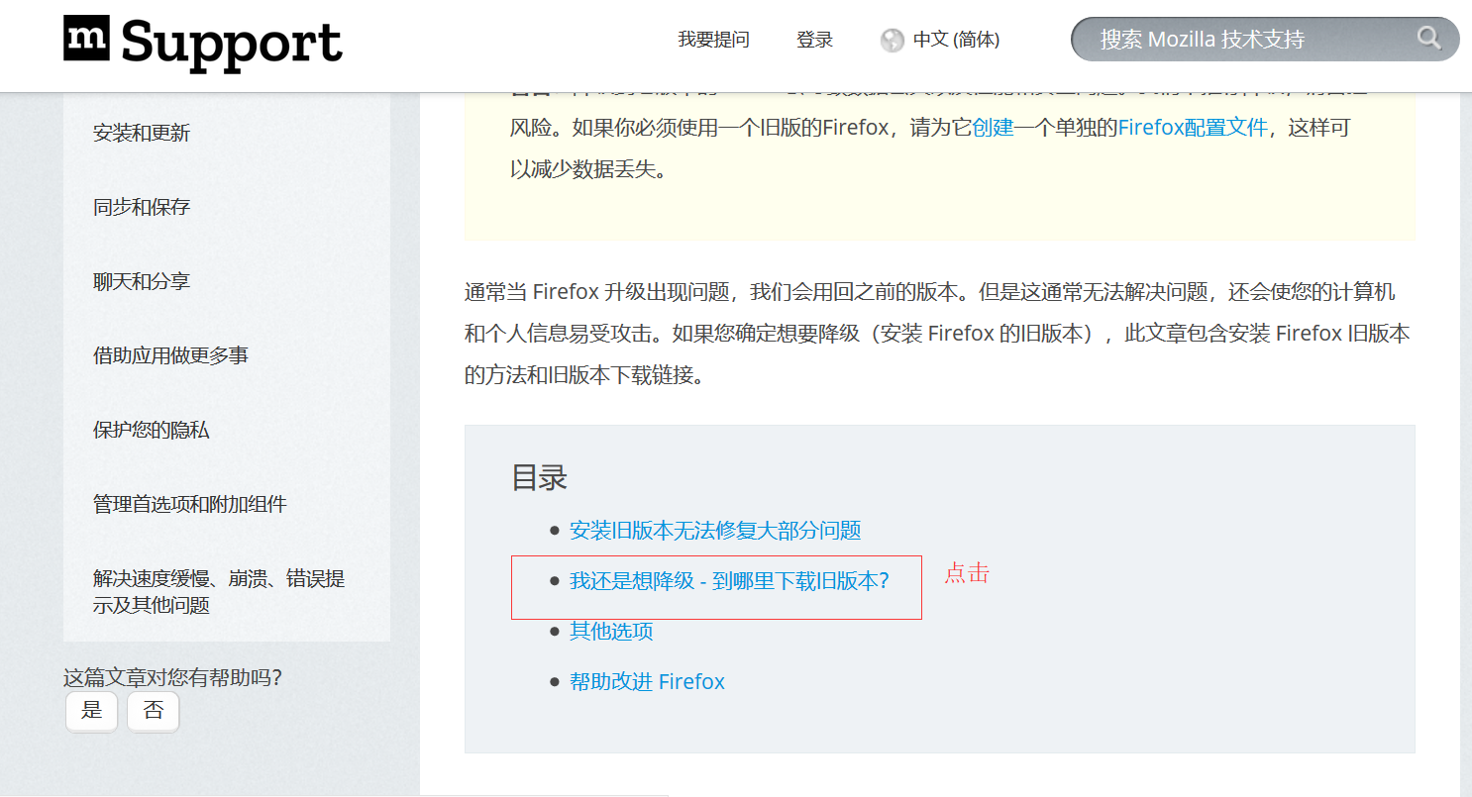Viewport: 1472px width, 797px height.
Task: Go to 管理首选项和附加组件 topic
Action: tap(190, 504)
